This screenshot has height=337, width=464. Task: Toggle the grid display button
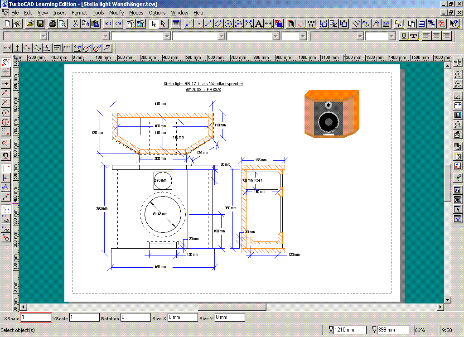6,210
